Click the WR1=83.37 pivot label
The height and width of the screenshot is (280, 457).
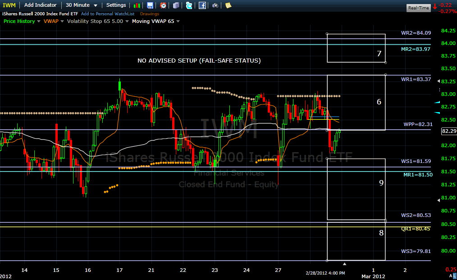point(416,79)
